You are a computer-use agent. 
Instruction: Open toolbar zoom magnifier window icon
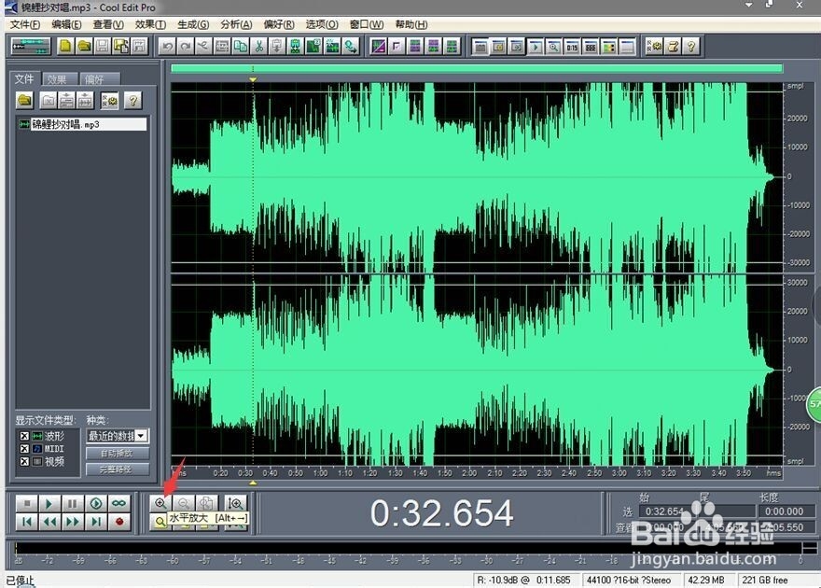click(553, 47)
